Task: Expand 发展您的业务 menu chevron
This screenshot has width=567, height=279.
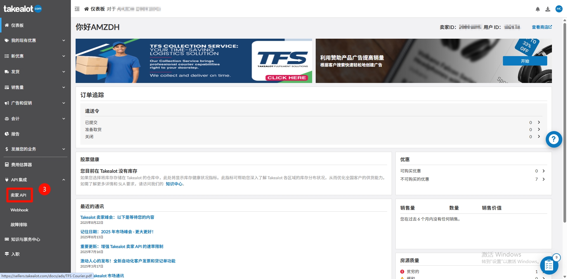Action: pyautogui.click(x=64, y=149)
